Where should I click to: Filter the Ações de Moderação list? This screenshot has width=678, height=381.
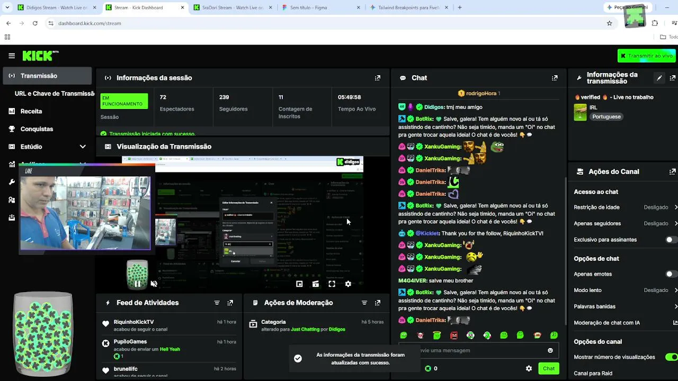point(364,303)
